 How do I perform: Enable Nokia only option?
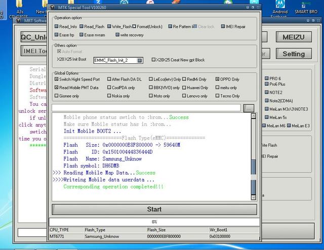[x=109, y=96]
